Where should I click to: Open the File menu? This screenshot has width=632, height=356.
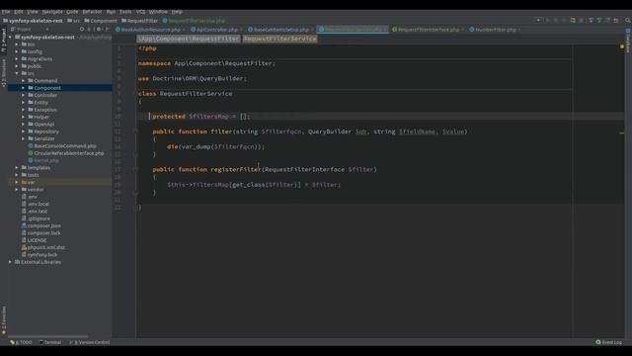click(x=6, y=12)
